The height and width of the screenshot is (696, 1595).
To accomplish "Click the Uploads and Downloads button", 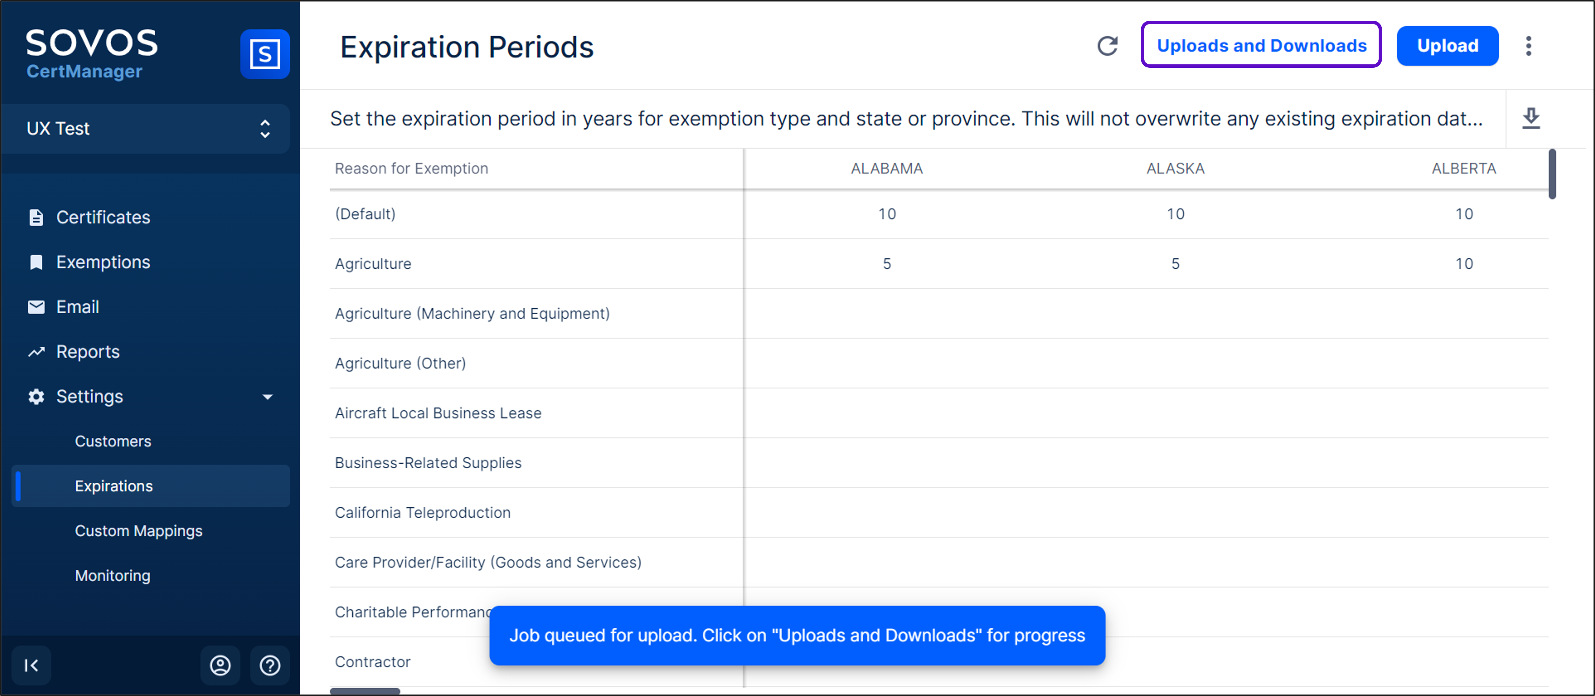I will (x=1261, y=45).
